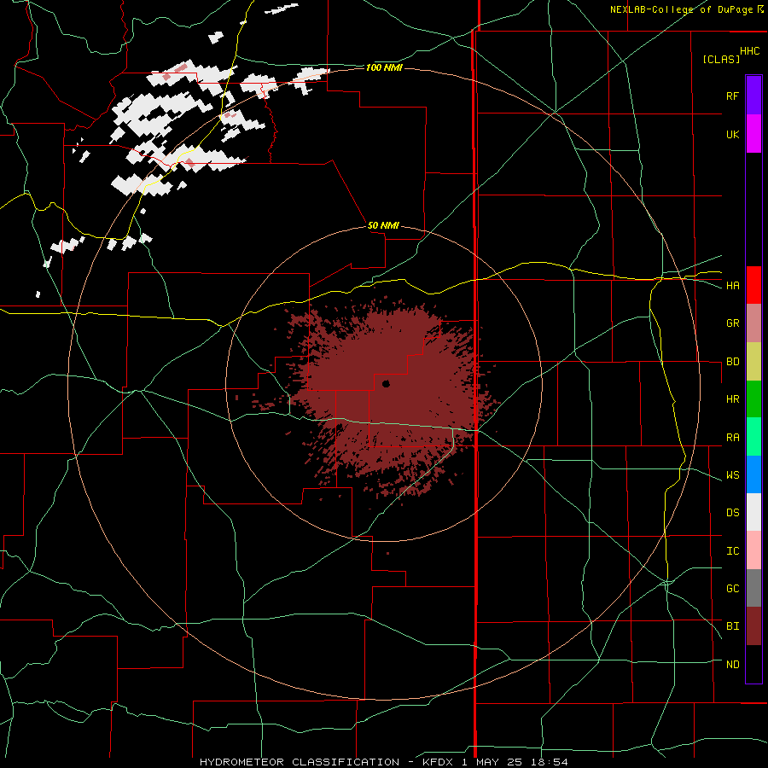768x768 pixels.
Task: Click the 'ND' legend label
Action: [x=732, y=665]
